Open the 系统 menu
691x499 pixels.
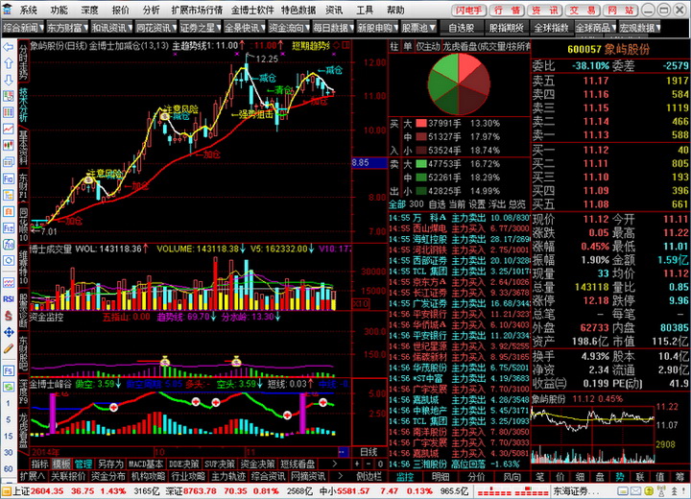[x=28, y=10]
